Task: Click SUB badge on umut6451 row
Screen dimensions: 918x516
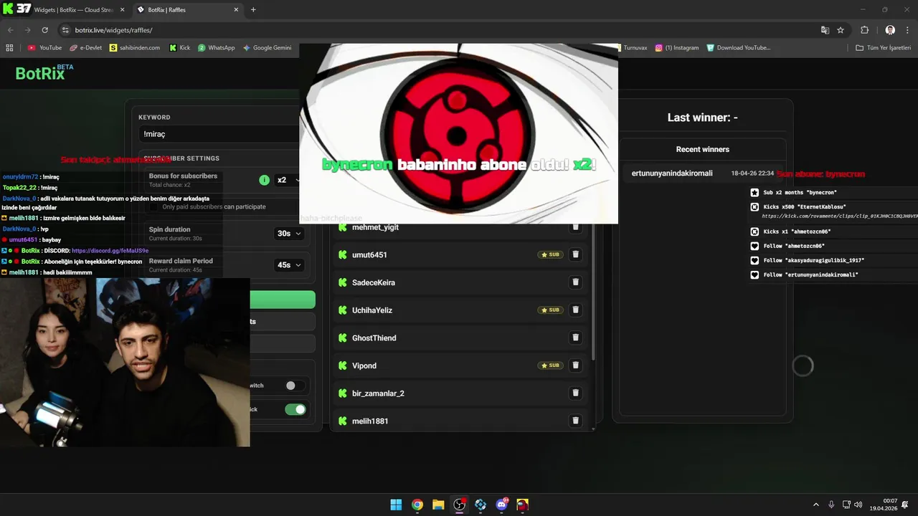Action: (x=551, y=254)
